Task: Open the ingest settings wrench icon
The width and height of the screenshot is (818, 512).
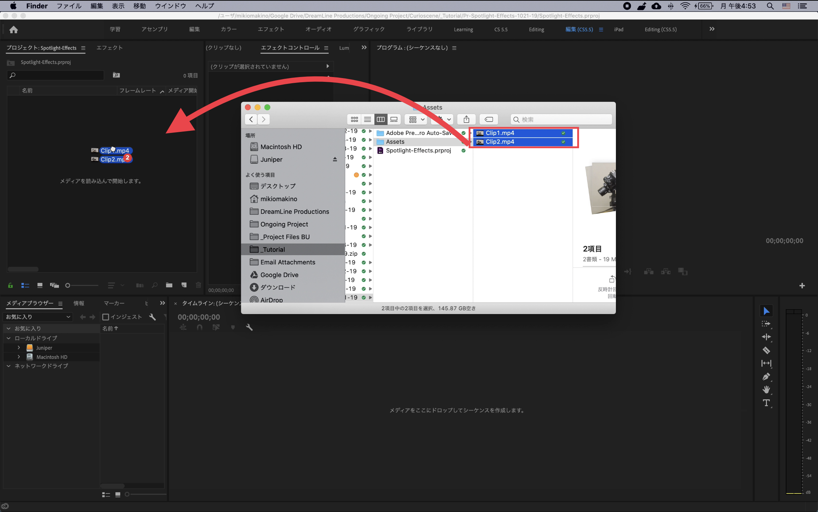Action: point(152,317)
